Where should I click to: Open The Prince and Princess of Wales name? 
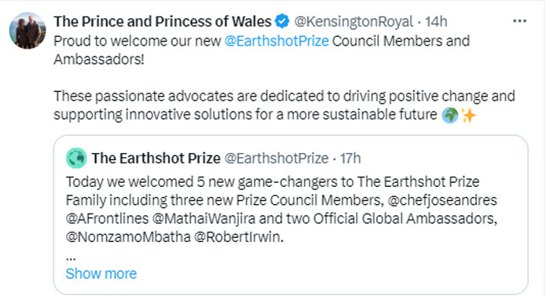(163, 21)
